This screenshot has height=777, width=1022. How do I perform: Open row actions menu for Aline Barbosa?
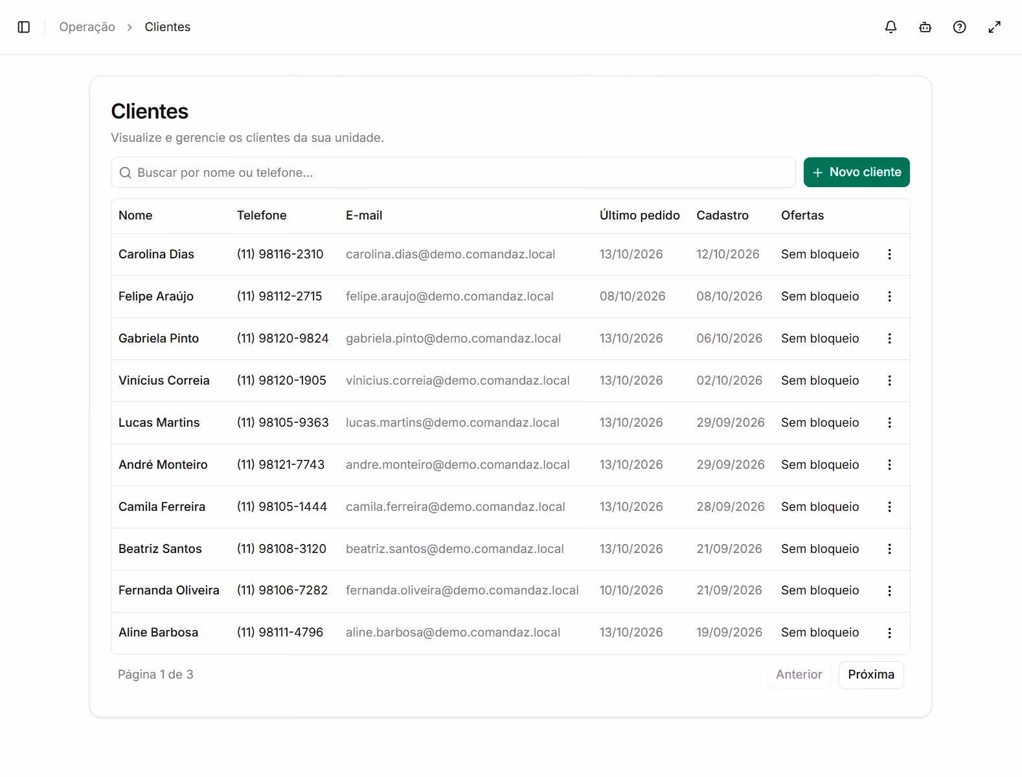[889, 633]
